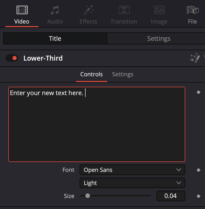Toggle keyframe diamond for text field

[x=198, y=92]
